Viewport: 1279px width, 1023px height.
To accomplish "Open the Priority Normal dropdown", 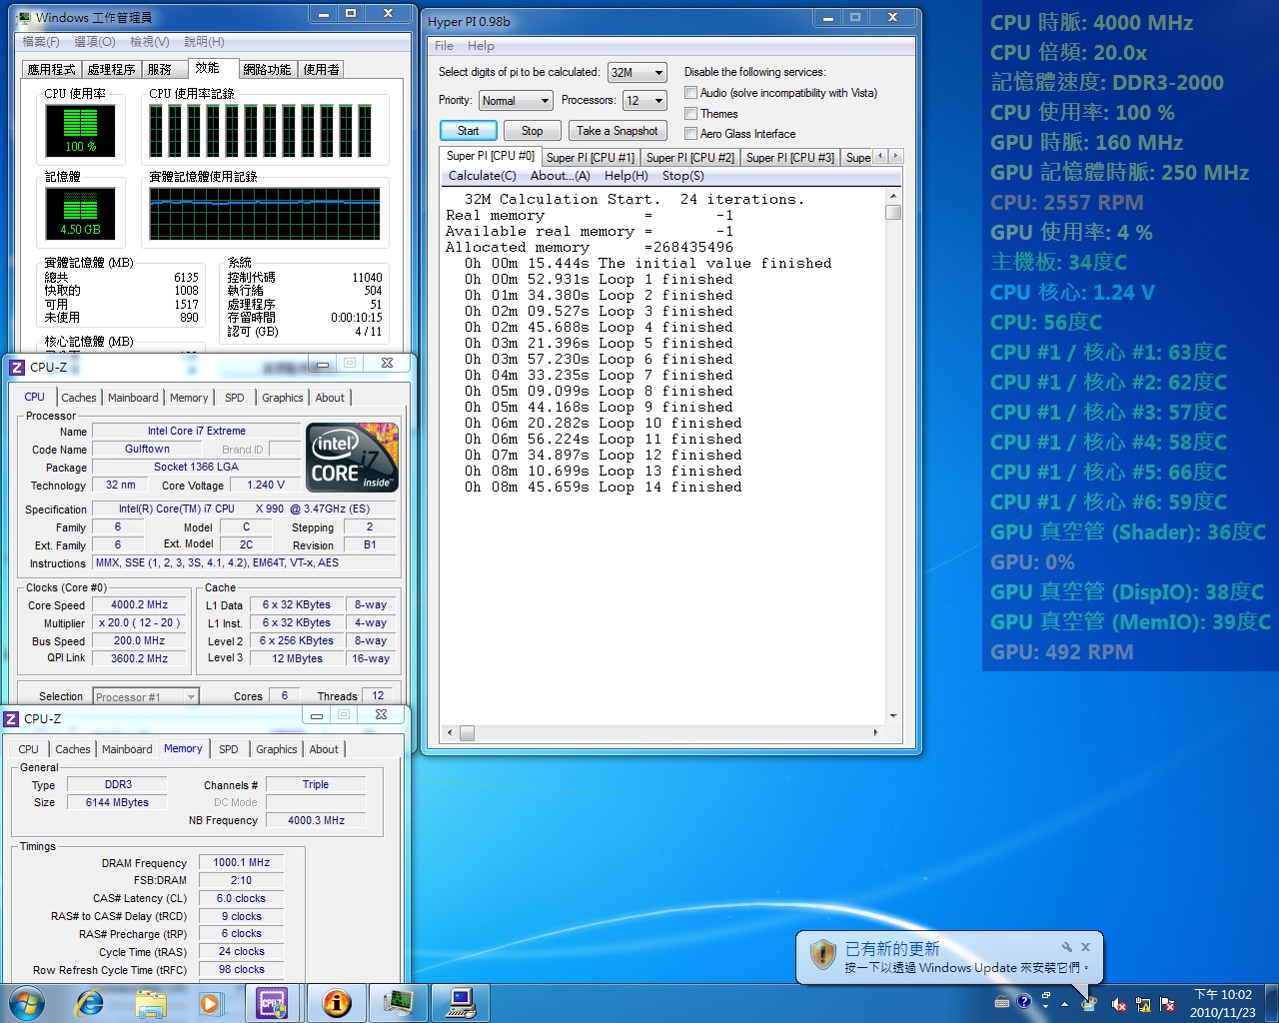I will (516, 101).
